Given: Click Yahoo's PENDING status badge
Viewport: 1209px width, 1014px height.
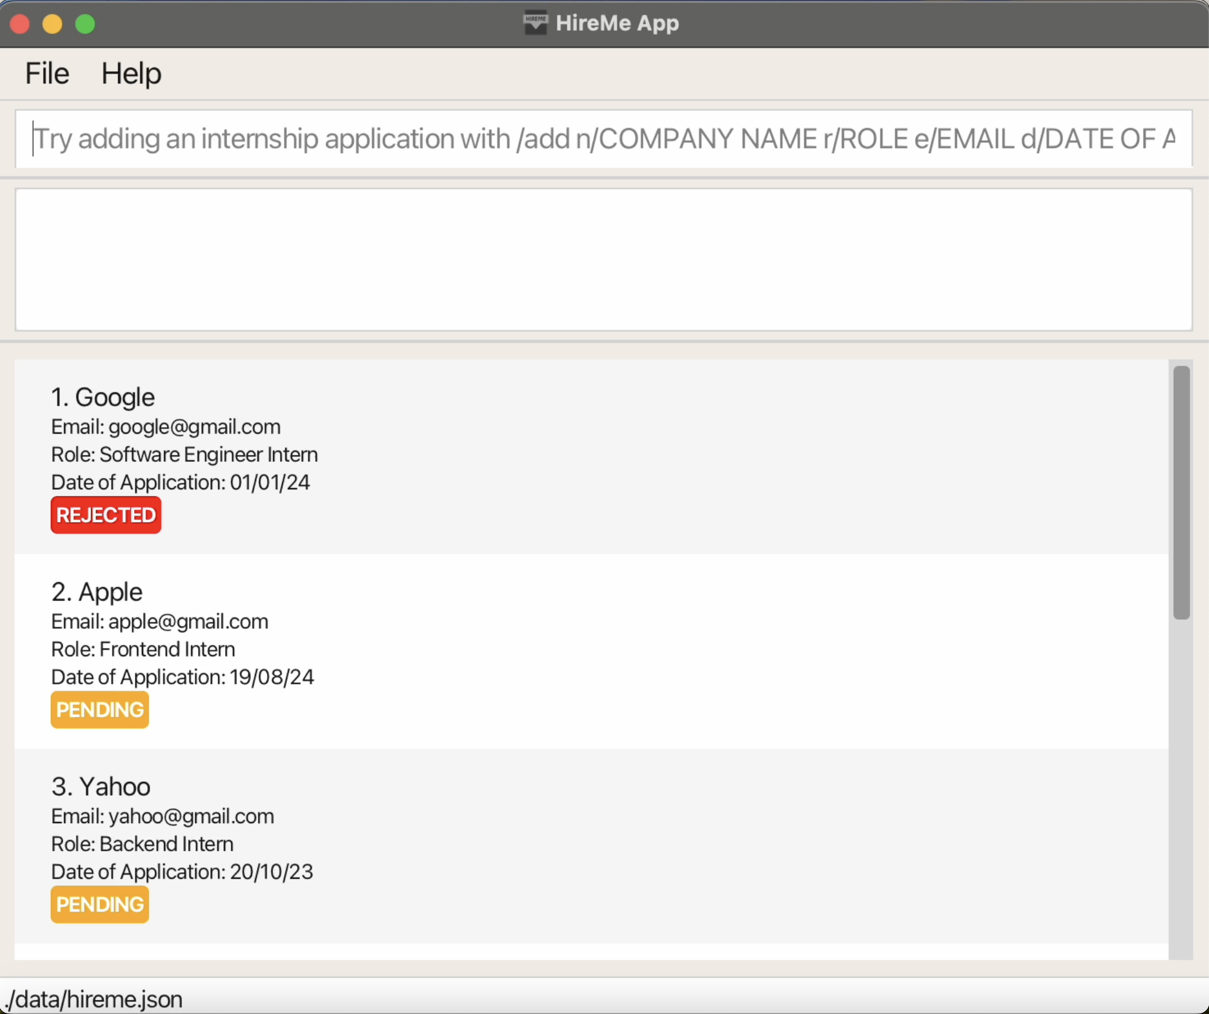Looking at the screenshot, I should (100, 905).
